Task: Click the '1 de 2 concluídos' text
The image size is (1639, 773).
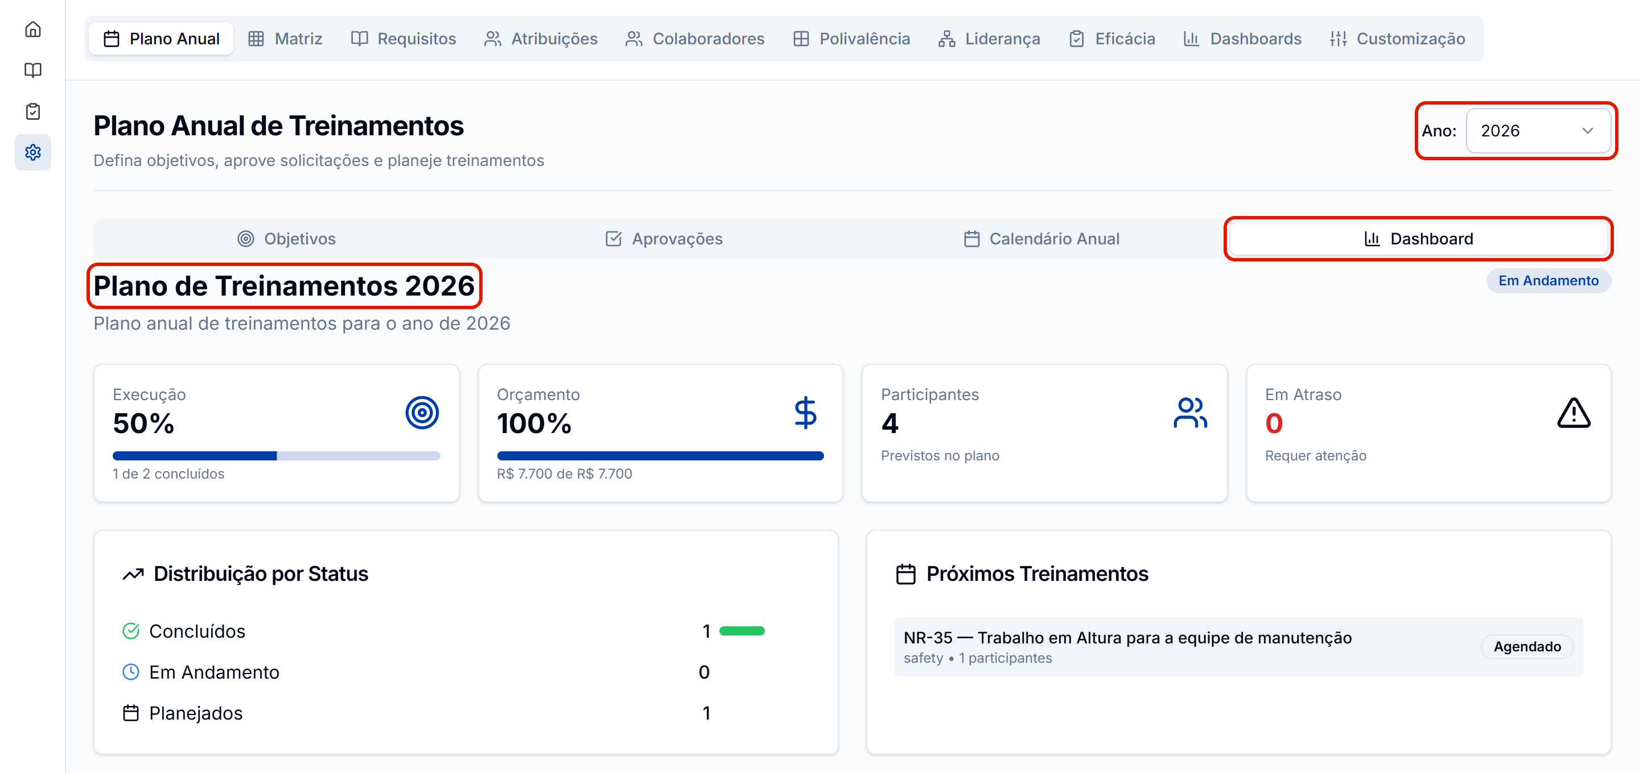Action: tap(168, 473)
